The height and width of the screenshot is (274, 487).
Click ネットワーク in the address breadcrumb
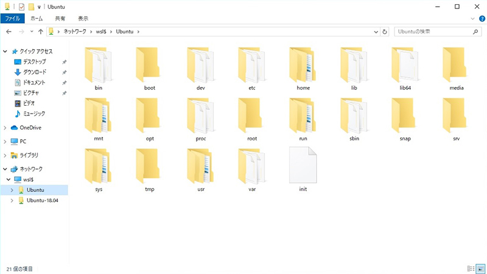tap(75, 32)
